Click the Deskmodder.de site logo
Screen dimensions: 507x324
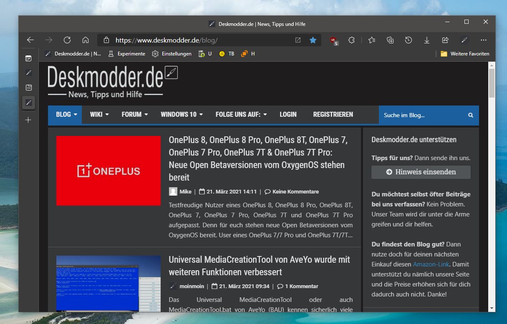click(113, 82)
